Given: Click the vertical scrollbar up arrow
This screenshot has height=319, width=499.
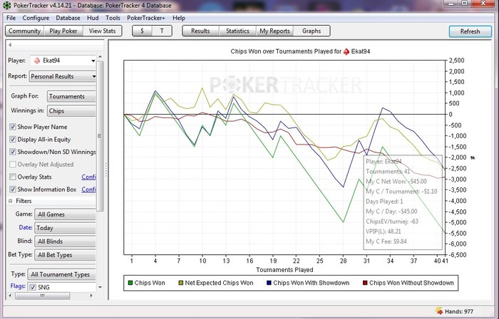Looking at the screenshot, I should (100, 56).
